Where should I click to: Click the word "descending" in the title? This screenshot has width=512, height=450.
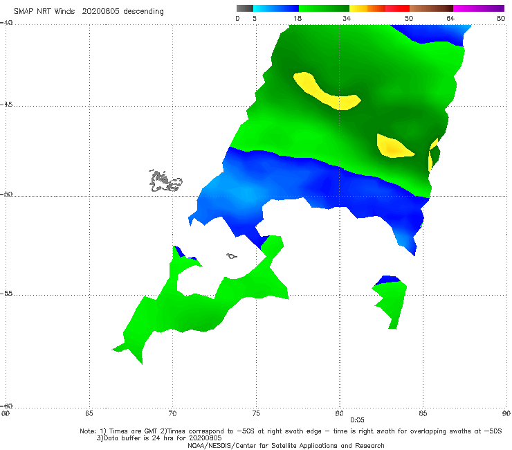(x=144, y=12)
